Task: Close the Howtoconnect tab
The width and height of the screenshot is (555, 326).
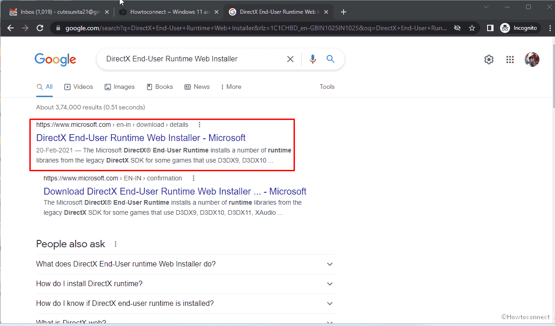Action: click(216, 12)
